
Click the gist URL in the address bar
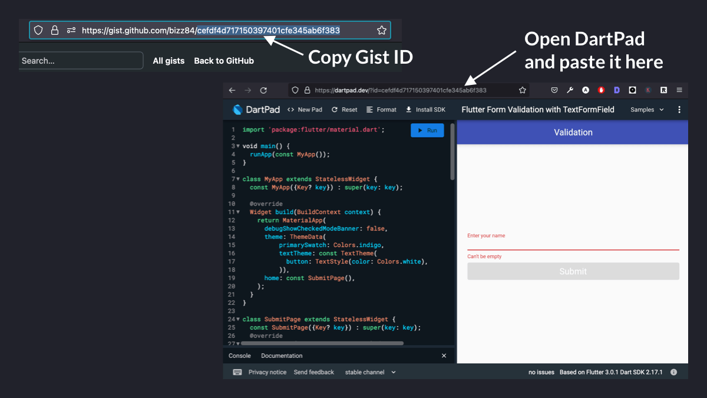click(211, 30)
